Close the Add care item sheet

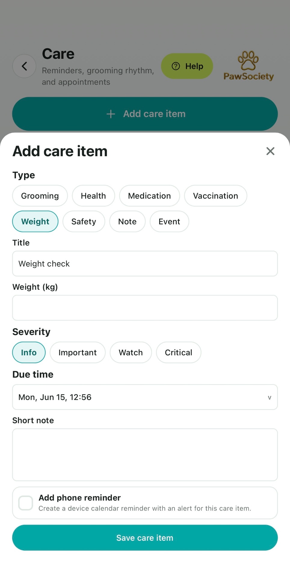[x=270, y=151]
